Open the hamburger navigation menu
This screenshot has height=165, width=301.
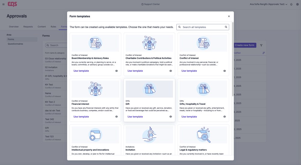(3, 4)
